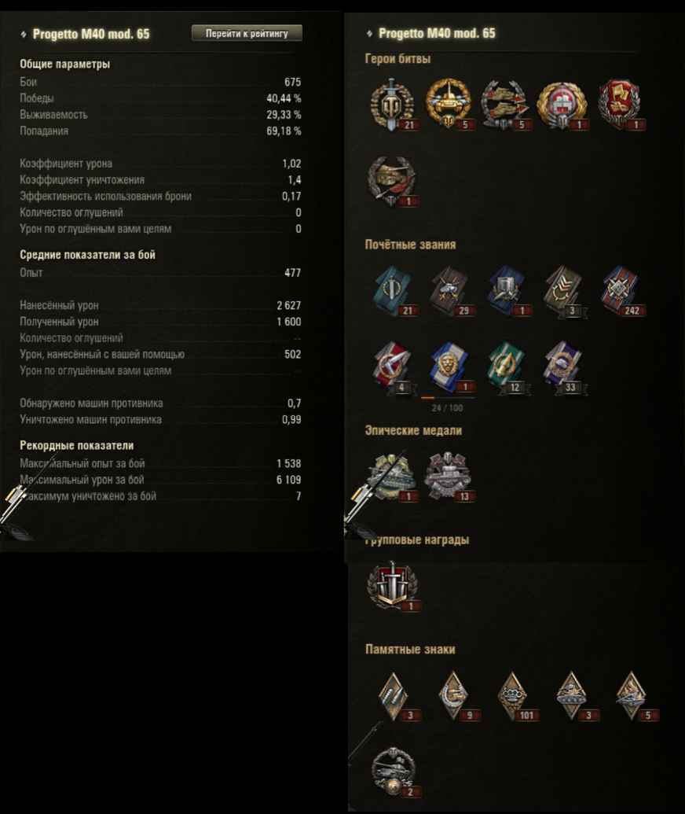Select the chevrons ribbon award with count 3
Viewport: 685px width, 814px height.
click(x=564, y=291)
